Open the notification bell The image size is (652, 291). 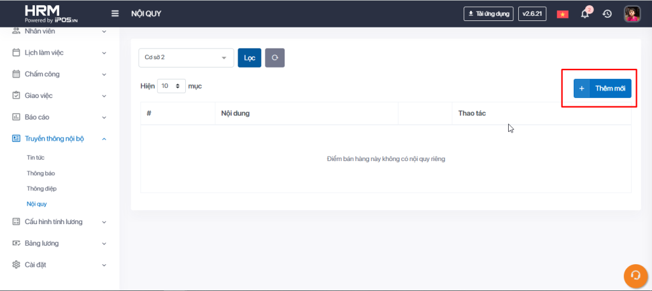585,14
